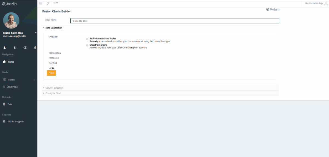Click the Return link
The image size is (329, 157).
[x=273, y=9]
